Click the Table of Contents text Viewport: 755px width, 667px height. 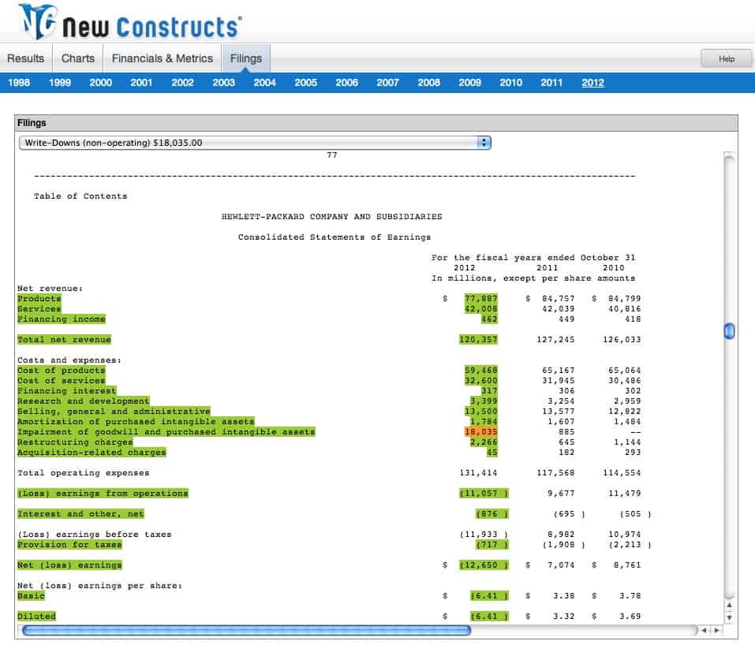[x=80, y=196]
